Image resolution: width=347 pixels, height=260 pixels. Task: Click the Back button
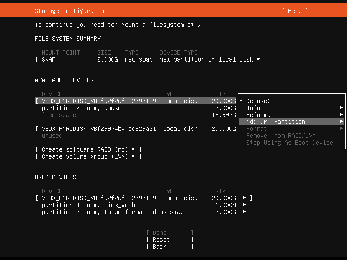[x=170, y=247]
